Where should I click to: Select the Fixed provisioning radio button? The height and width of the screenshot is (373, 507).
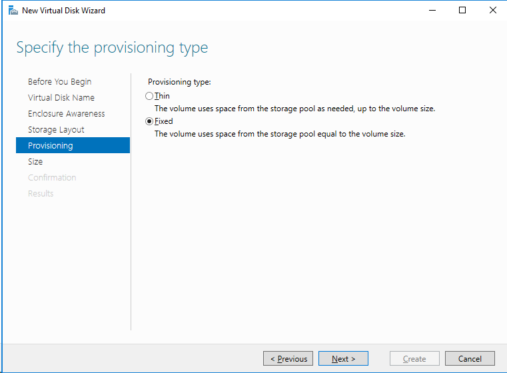[149, 121]
